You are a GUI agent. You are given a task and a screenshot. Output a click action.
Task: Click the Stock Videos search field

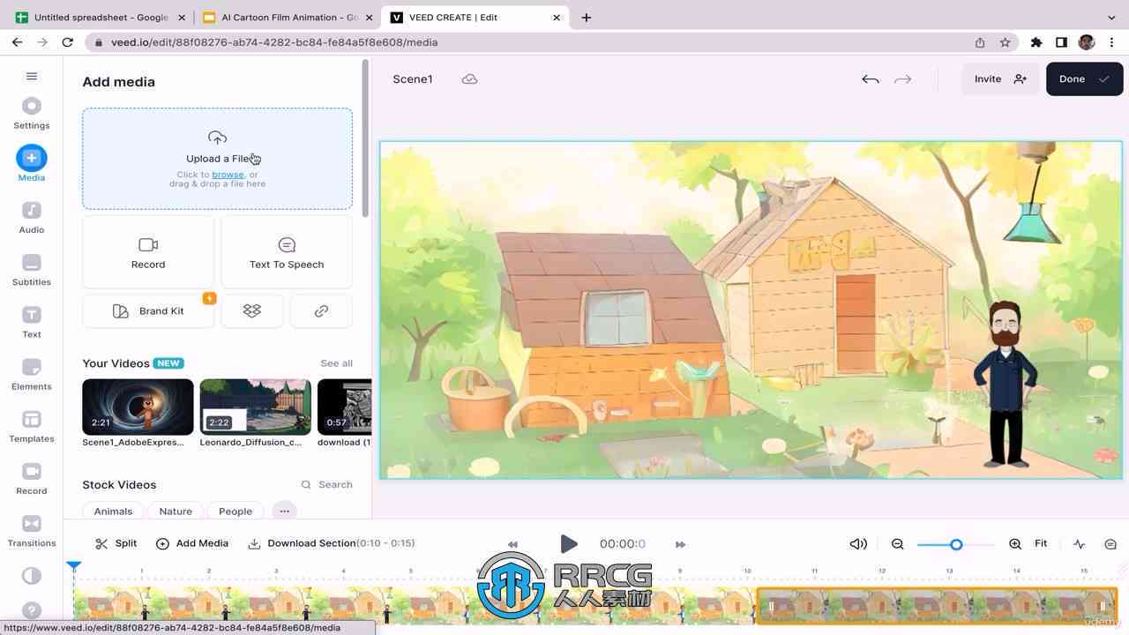327,484
